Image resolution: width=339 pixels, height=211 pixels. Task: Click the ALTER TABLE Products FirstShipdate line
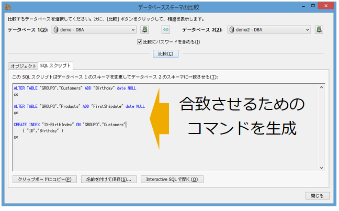point(80,106)
